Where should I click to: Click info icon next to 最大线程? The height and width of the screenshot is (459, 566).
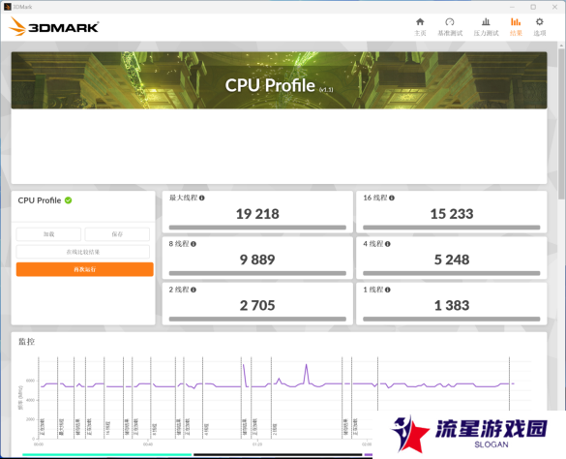pyautogui.click(x=202, y=198)
